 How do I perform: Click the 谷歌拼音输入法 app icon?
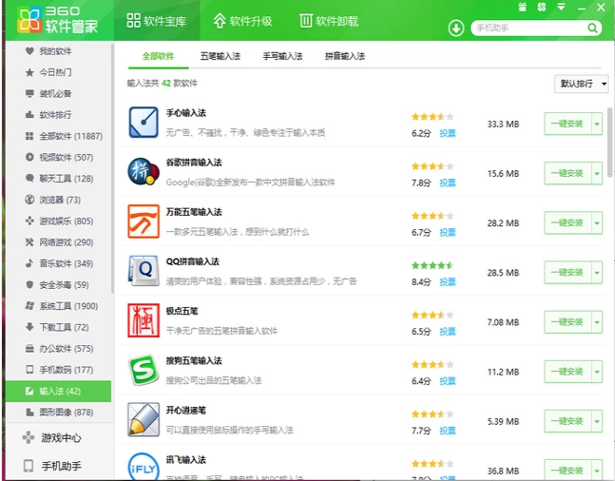143,172
